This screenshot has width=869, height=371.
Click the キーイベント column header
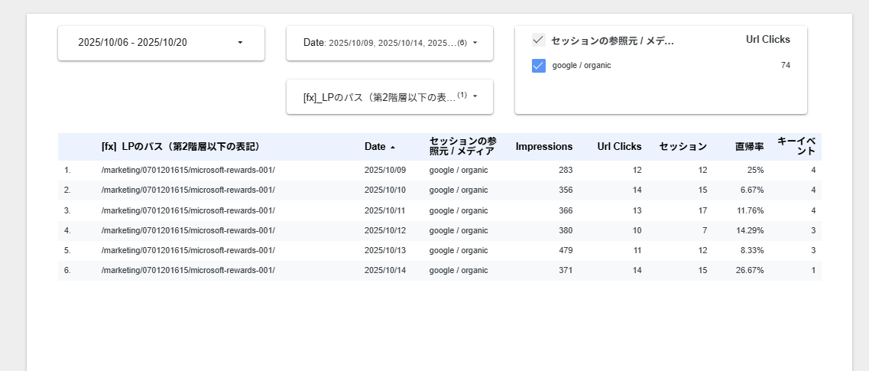point(796,146)
